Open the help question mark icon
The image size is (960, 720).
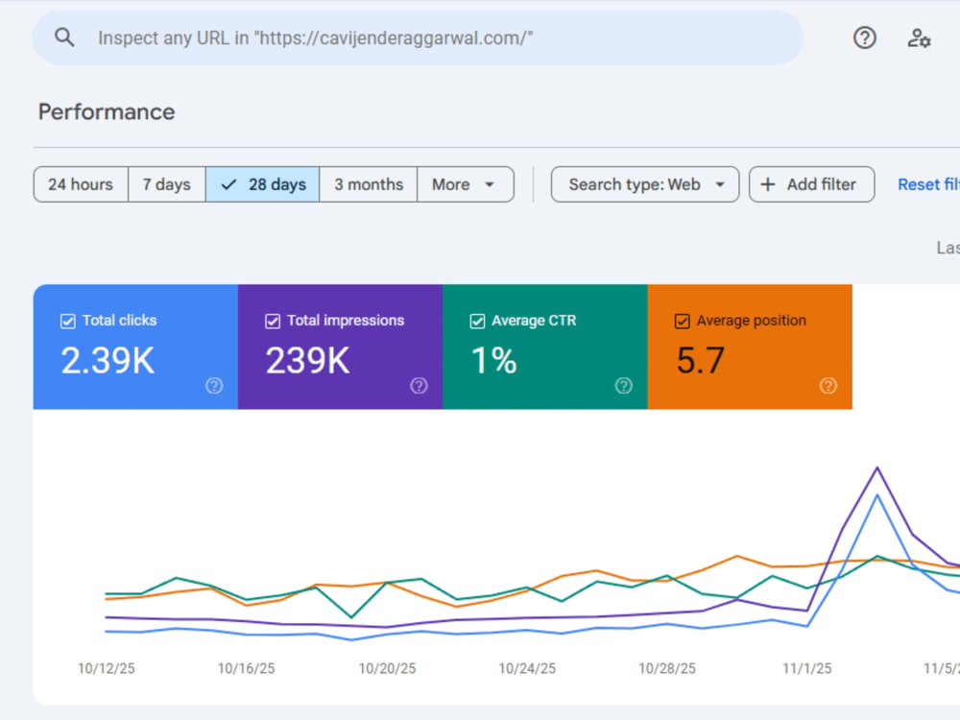(x=865, y=38)
